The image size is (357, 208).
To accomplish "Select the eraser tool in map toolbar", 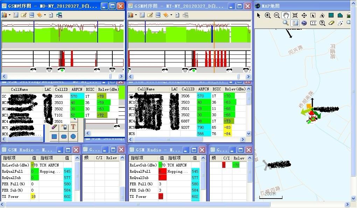I will (331, 23).
